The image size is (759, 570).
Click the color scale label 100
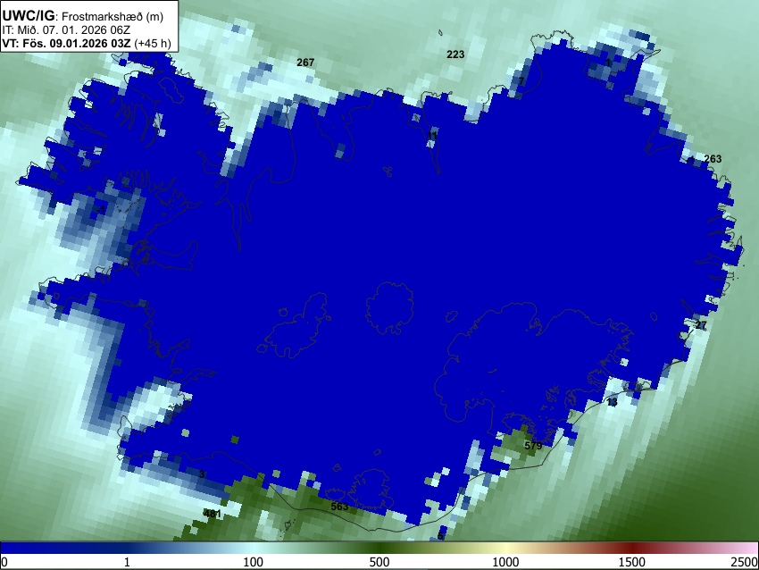click(254, 562)
